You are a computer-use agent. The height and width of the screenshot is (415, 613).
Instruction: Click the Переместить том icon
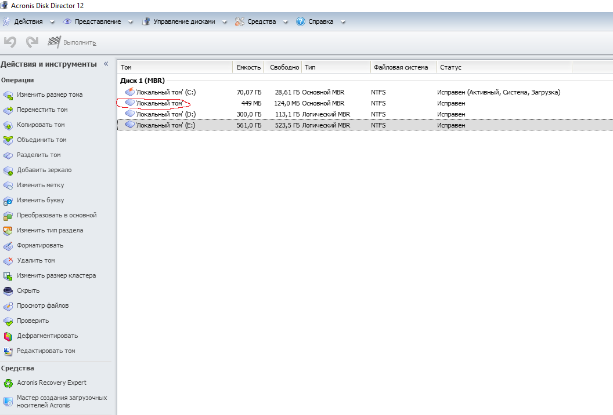coord(8,110)
